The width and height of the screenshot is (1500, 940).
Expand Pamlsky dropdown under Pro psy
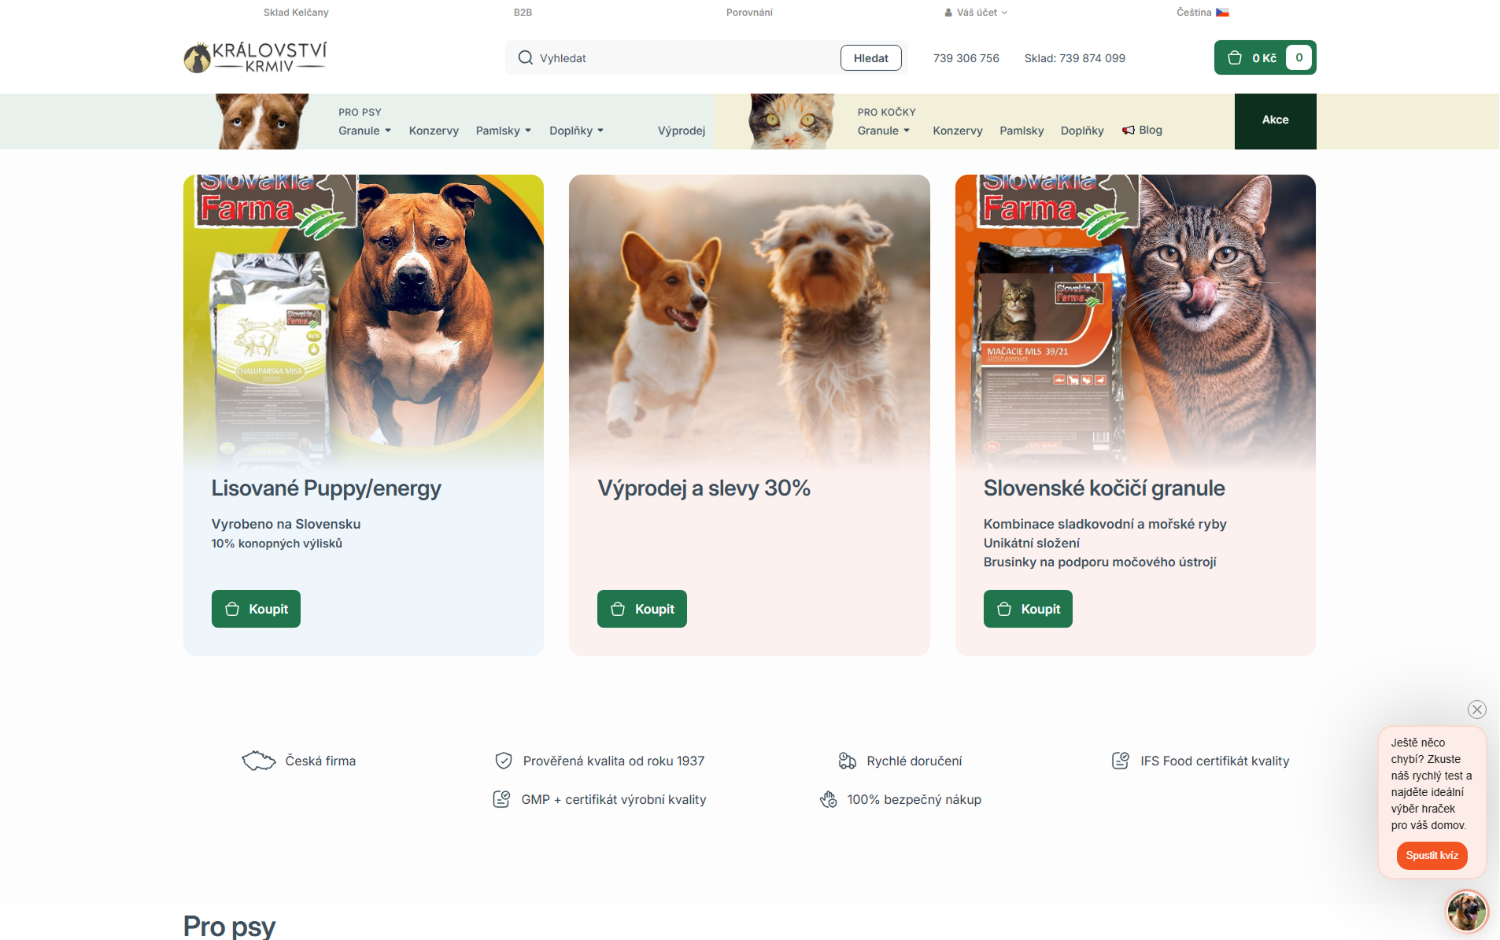503,131
